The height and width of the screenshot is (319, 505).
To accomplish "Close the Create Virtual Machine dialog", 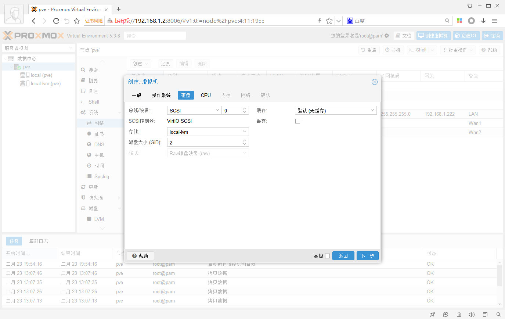I will point(375,82).
